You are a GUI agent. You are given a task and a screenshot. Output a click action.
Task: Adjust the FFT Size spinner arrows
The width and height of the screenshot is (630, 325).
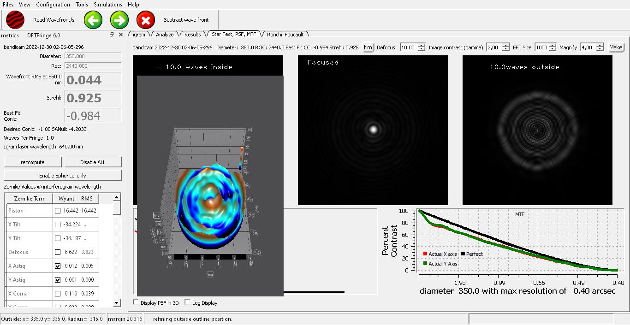(x=553, y=47)
